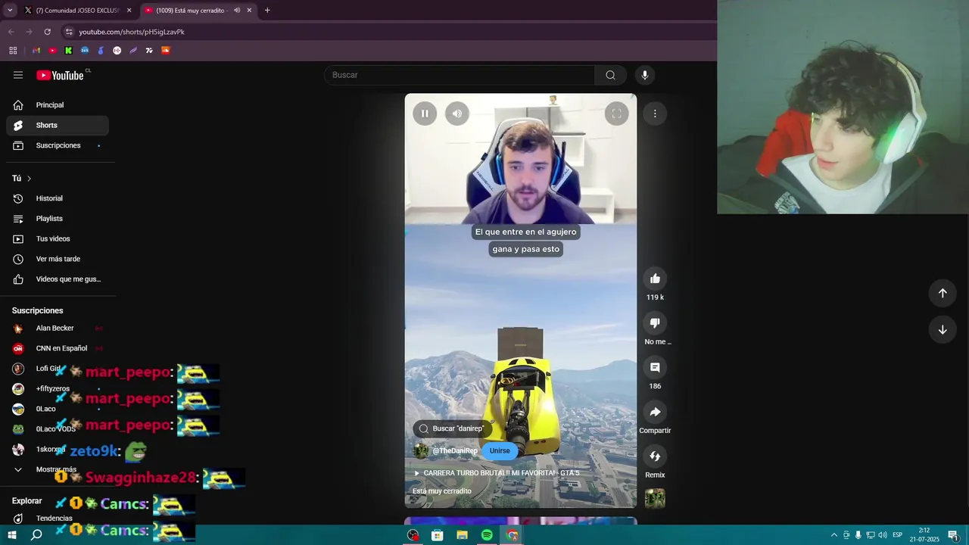Go back in browser history
This screenshot has height=545, width=969.
[x=11, y=32]
